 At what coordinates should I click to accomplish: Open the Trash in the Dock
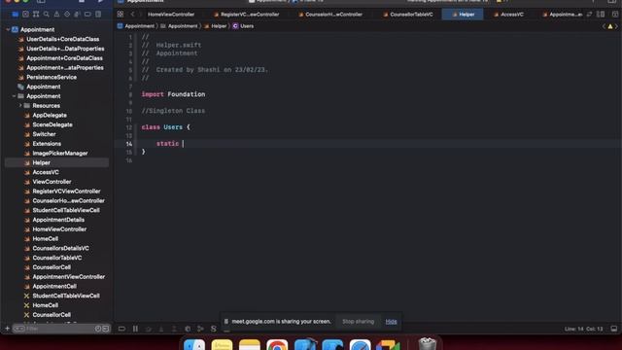(x=428, y=343)
